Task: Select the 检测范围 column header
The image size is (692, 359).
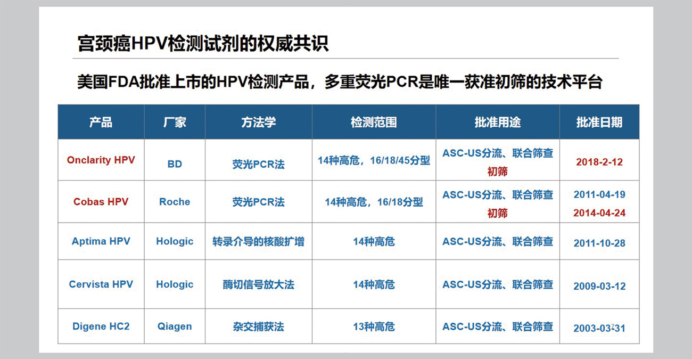Action: tap(374, 122)
